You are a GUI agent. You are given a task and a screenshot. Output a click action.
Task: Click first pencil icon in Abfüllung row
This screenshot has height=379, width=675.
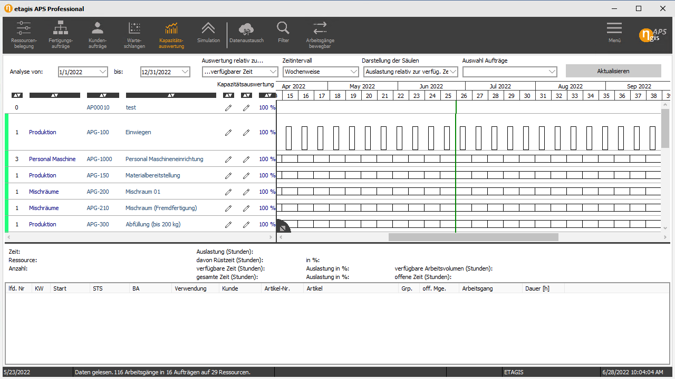coord(228,225)
